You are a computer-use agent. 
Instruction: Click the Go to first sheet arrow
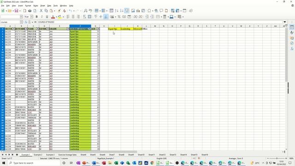(x=3, y=155)
